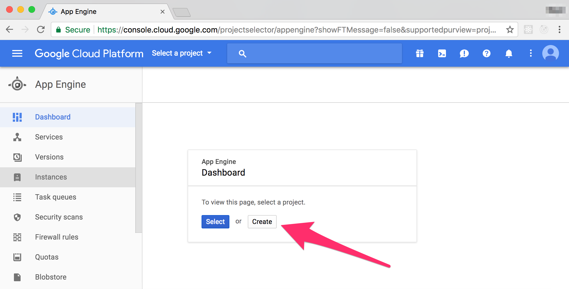
Task: Open Blobstore in the sidebar
Action: click(68, 277)
